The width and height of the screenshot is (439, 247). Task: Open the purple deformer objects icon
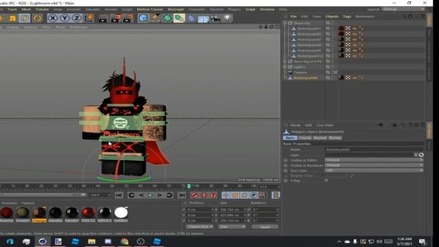(x=191, y=19)
